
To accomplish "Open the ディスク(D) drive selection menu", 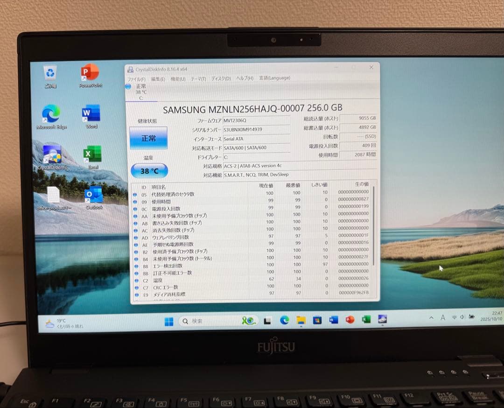I will click(x=220, y=78).
